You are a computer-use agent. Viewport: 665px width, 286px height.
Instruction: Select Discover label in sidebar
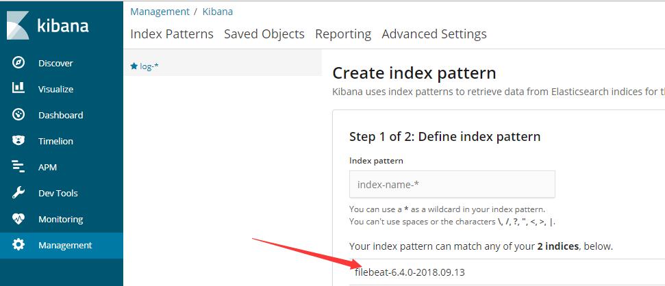tap(55, 63)
